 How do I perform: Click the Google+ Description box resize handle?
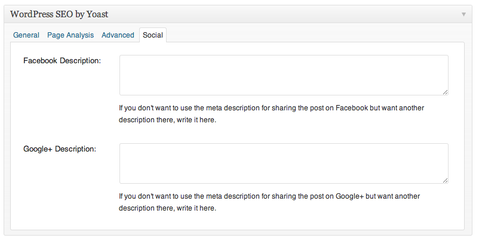445,180
